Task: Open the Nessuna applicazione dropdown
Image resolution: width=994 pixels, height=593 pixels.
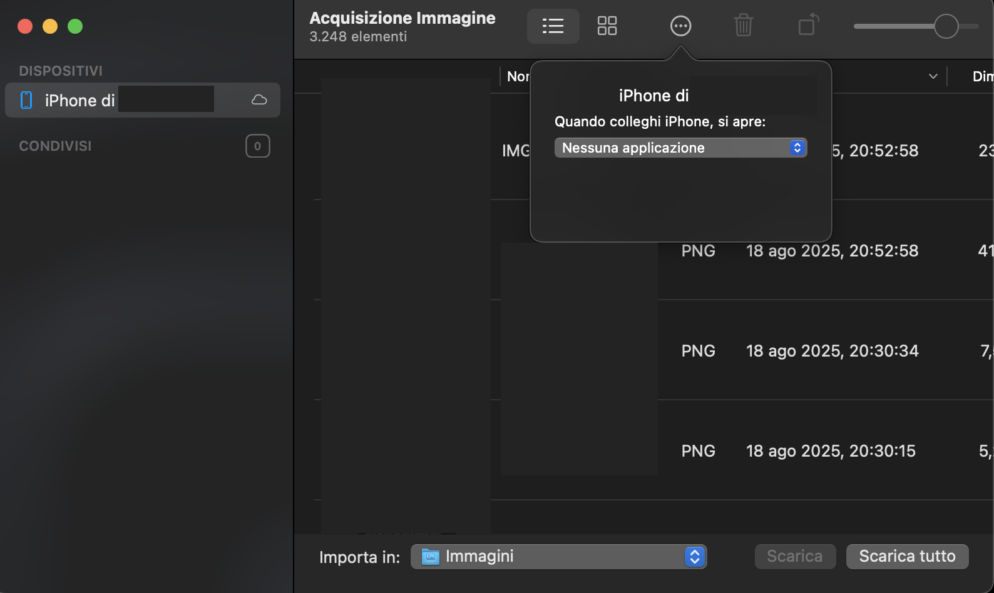Action: pos(680,148)
